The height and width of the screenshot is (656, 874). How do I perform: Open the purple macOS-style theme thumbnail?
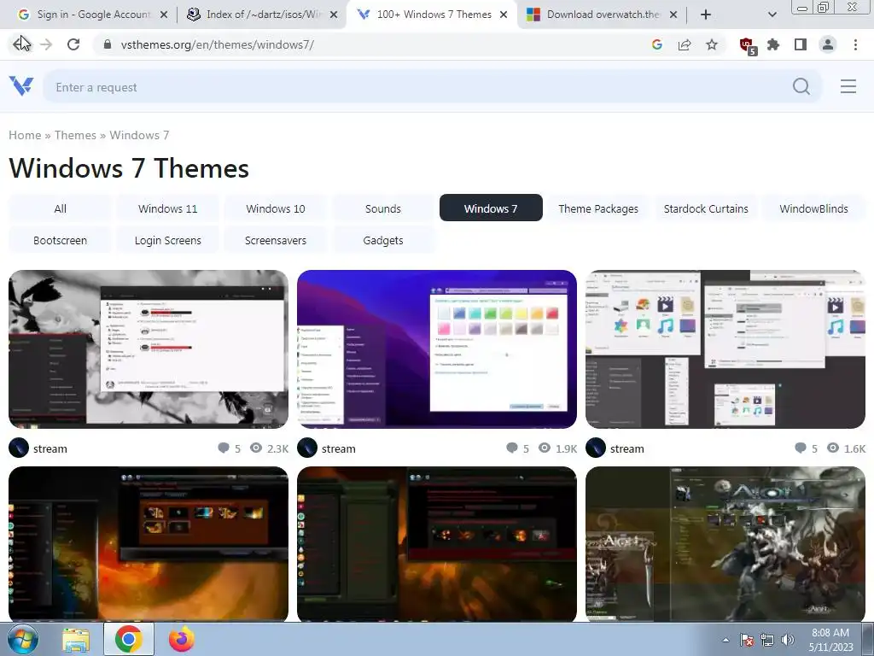coord(437,349)
